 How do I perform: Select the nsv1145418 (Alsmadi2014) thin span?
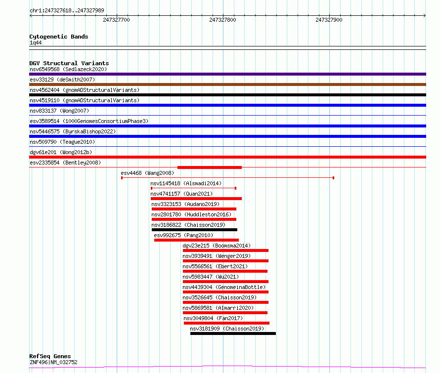194,188
